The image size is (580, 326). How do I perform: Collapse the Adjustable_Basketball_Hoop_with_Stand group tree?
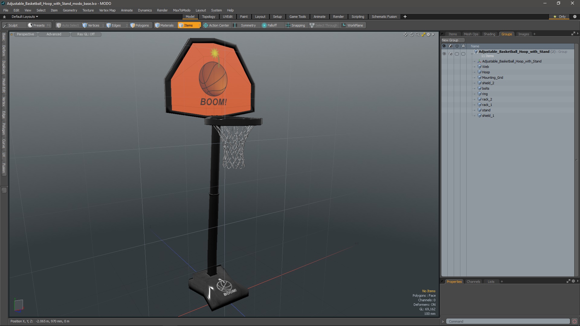[x=472, y=54]
